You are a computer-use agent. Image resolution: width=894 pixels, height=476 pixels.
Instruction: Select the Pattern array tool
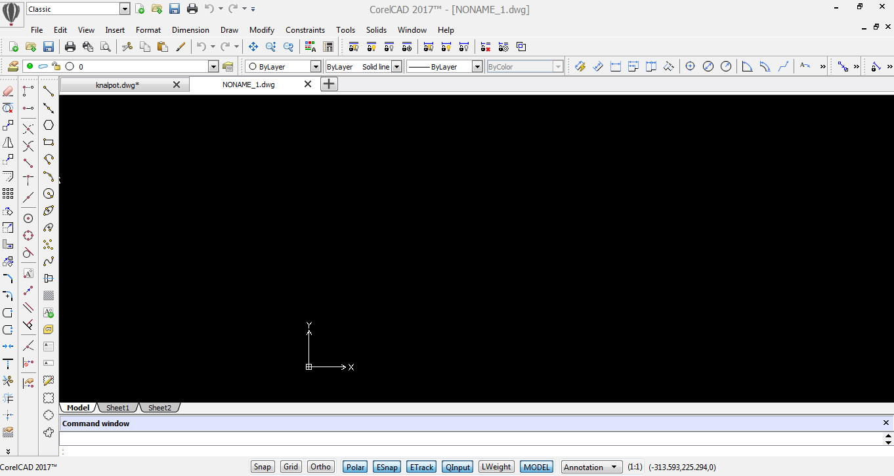pyautogui.click(x=8, y=193)
